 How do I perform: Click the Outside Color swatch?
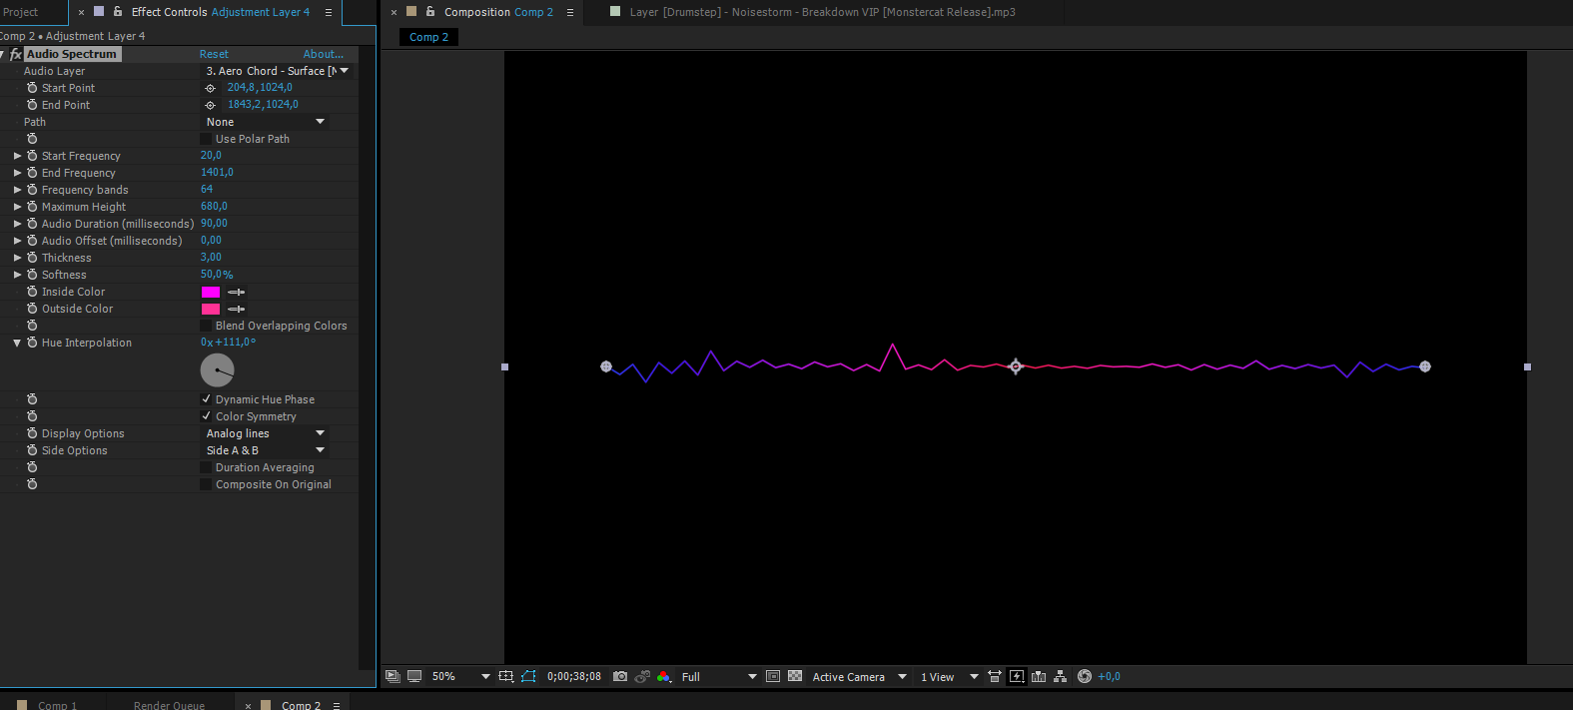211,310
